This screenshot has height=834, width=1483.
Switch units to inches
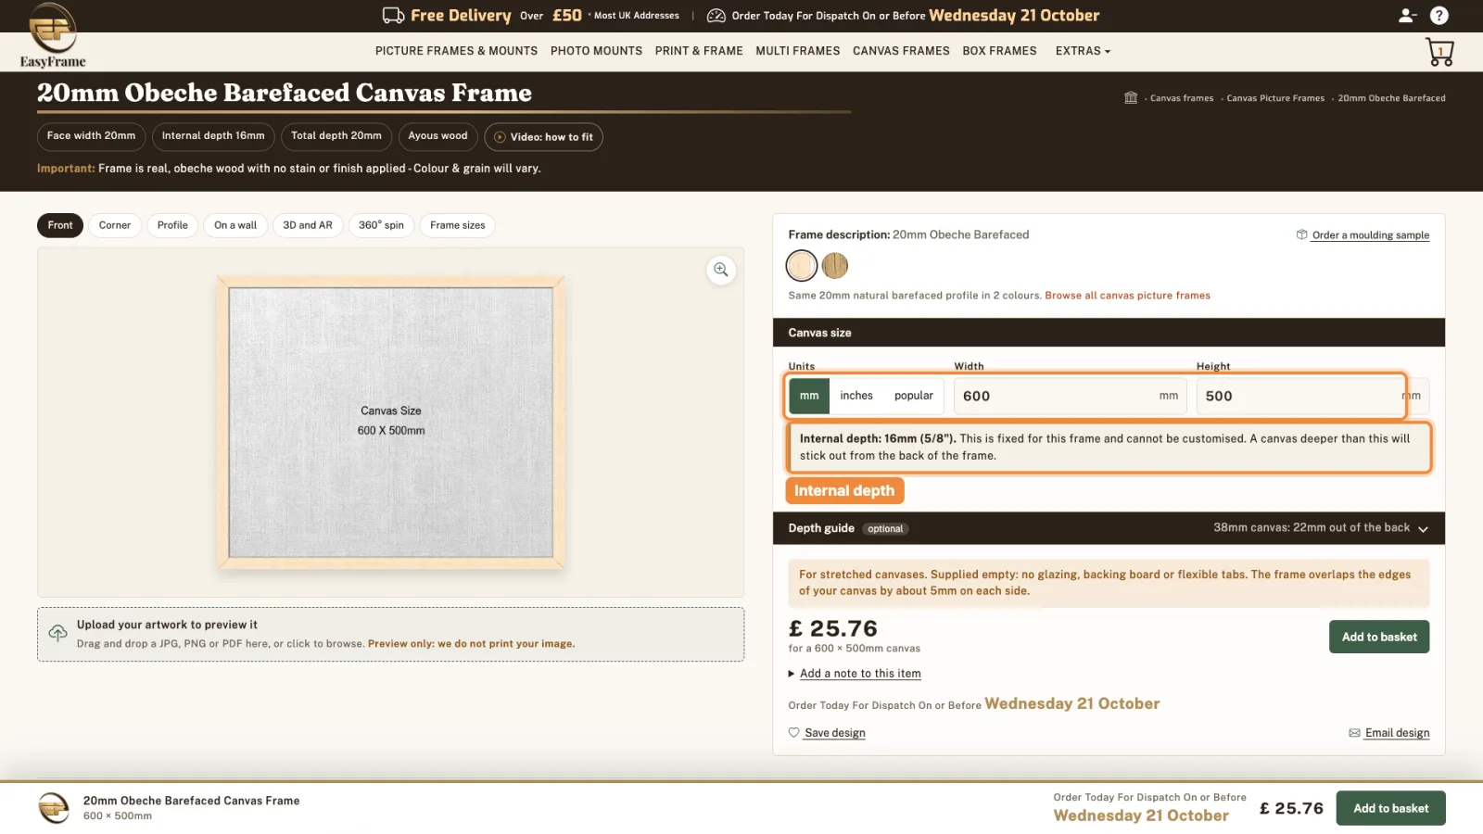856,396
